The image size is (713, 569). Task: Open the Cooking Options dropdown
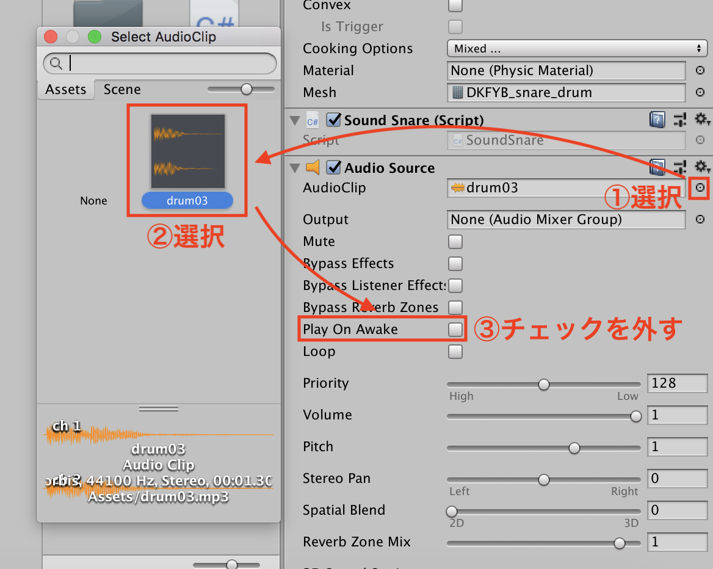(x=576, y=48)
